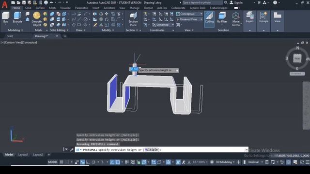Expand the Draw panel
Screen dimensions: 310x174
81,30
